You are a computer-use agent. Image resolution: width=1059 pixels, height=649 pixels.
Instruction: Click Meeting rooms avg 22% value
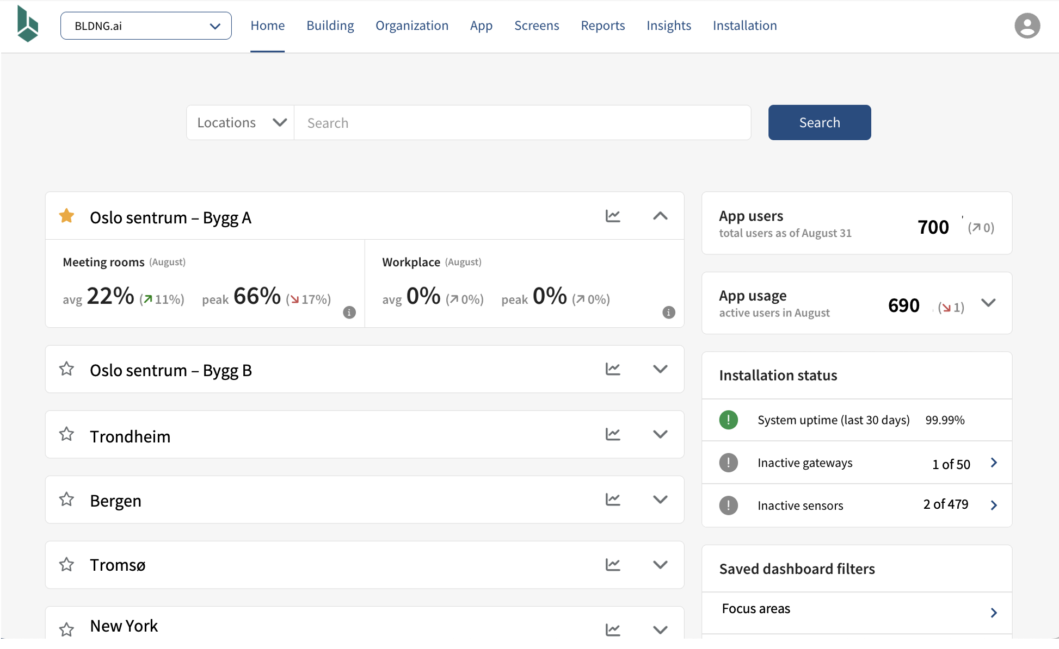pyautogui.click(x=110, y=296)
